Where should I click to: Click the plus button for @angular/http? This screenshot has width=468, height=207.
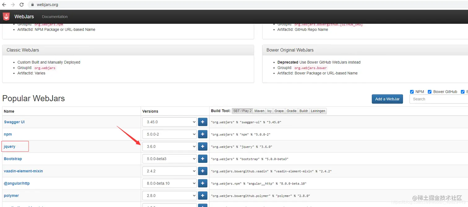[202, 183]
